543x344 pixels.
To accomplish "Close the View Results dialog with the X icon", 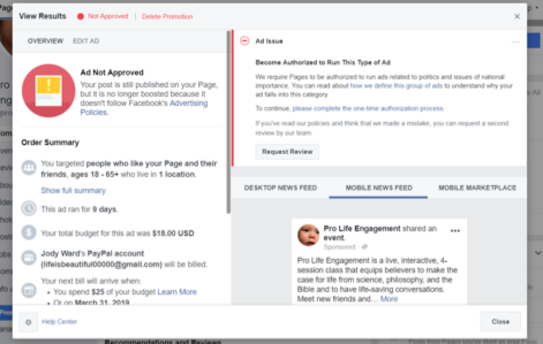I will pos(516,16).
